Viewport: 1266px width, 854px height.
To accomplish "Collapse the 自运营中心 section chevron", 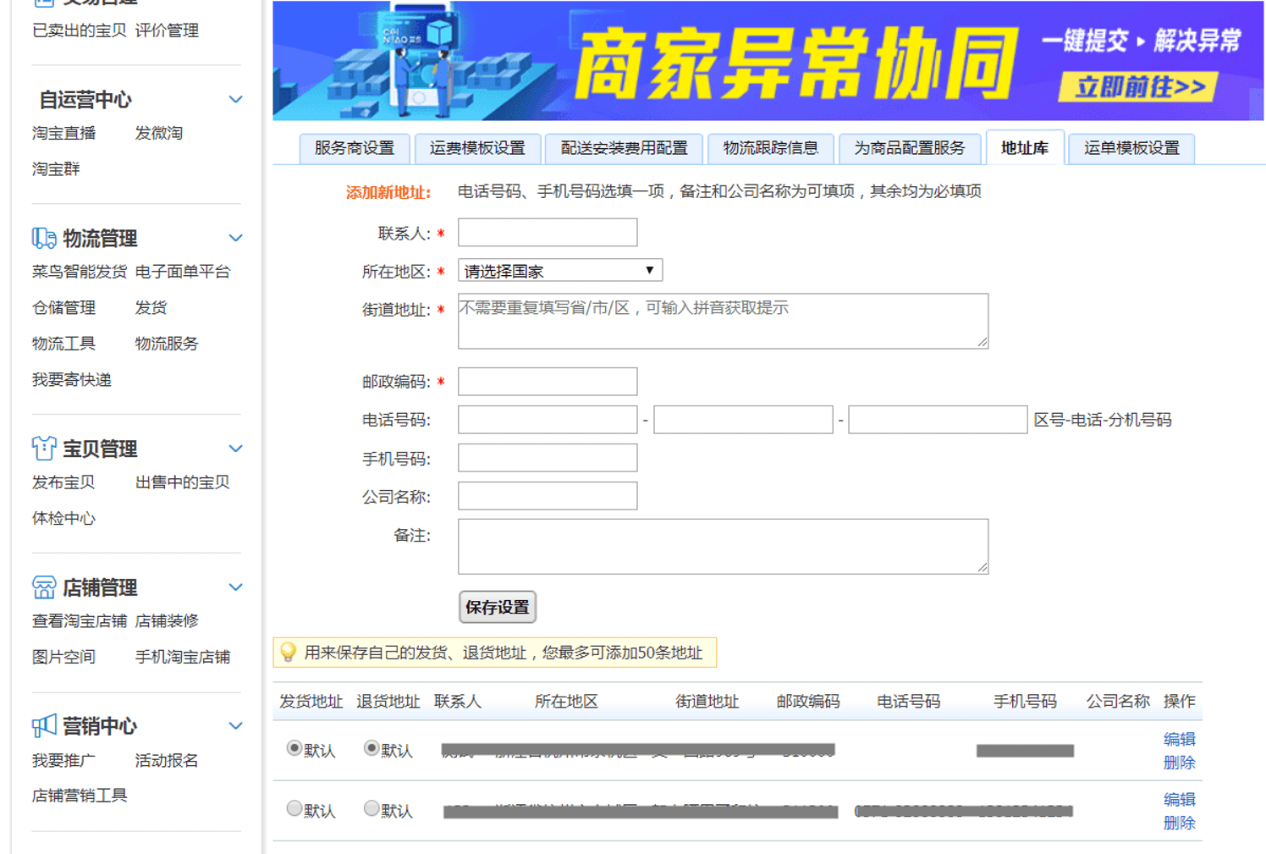I will (x=236, y=100).
